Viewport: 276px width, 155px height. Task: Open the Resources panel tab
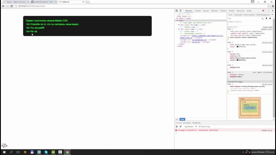point(240,11)
